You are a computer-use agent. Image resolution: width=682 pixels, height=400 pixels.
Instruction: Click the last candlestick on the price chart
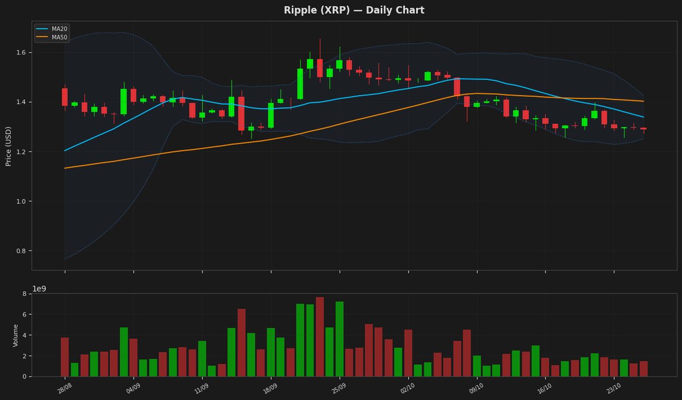pos(643,130)
